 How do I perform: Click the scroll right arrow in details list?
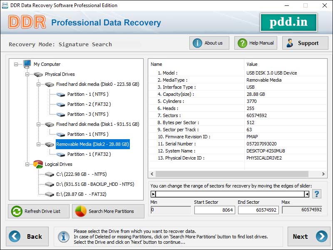(x=323, y=174)
